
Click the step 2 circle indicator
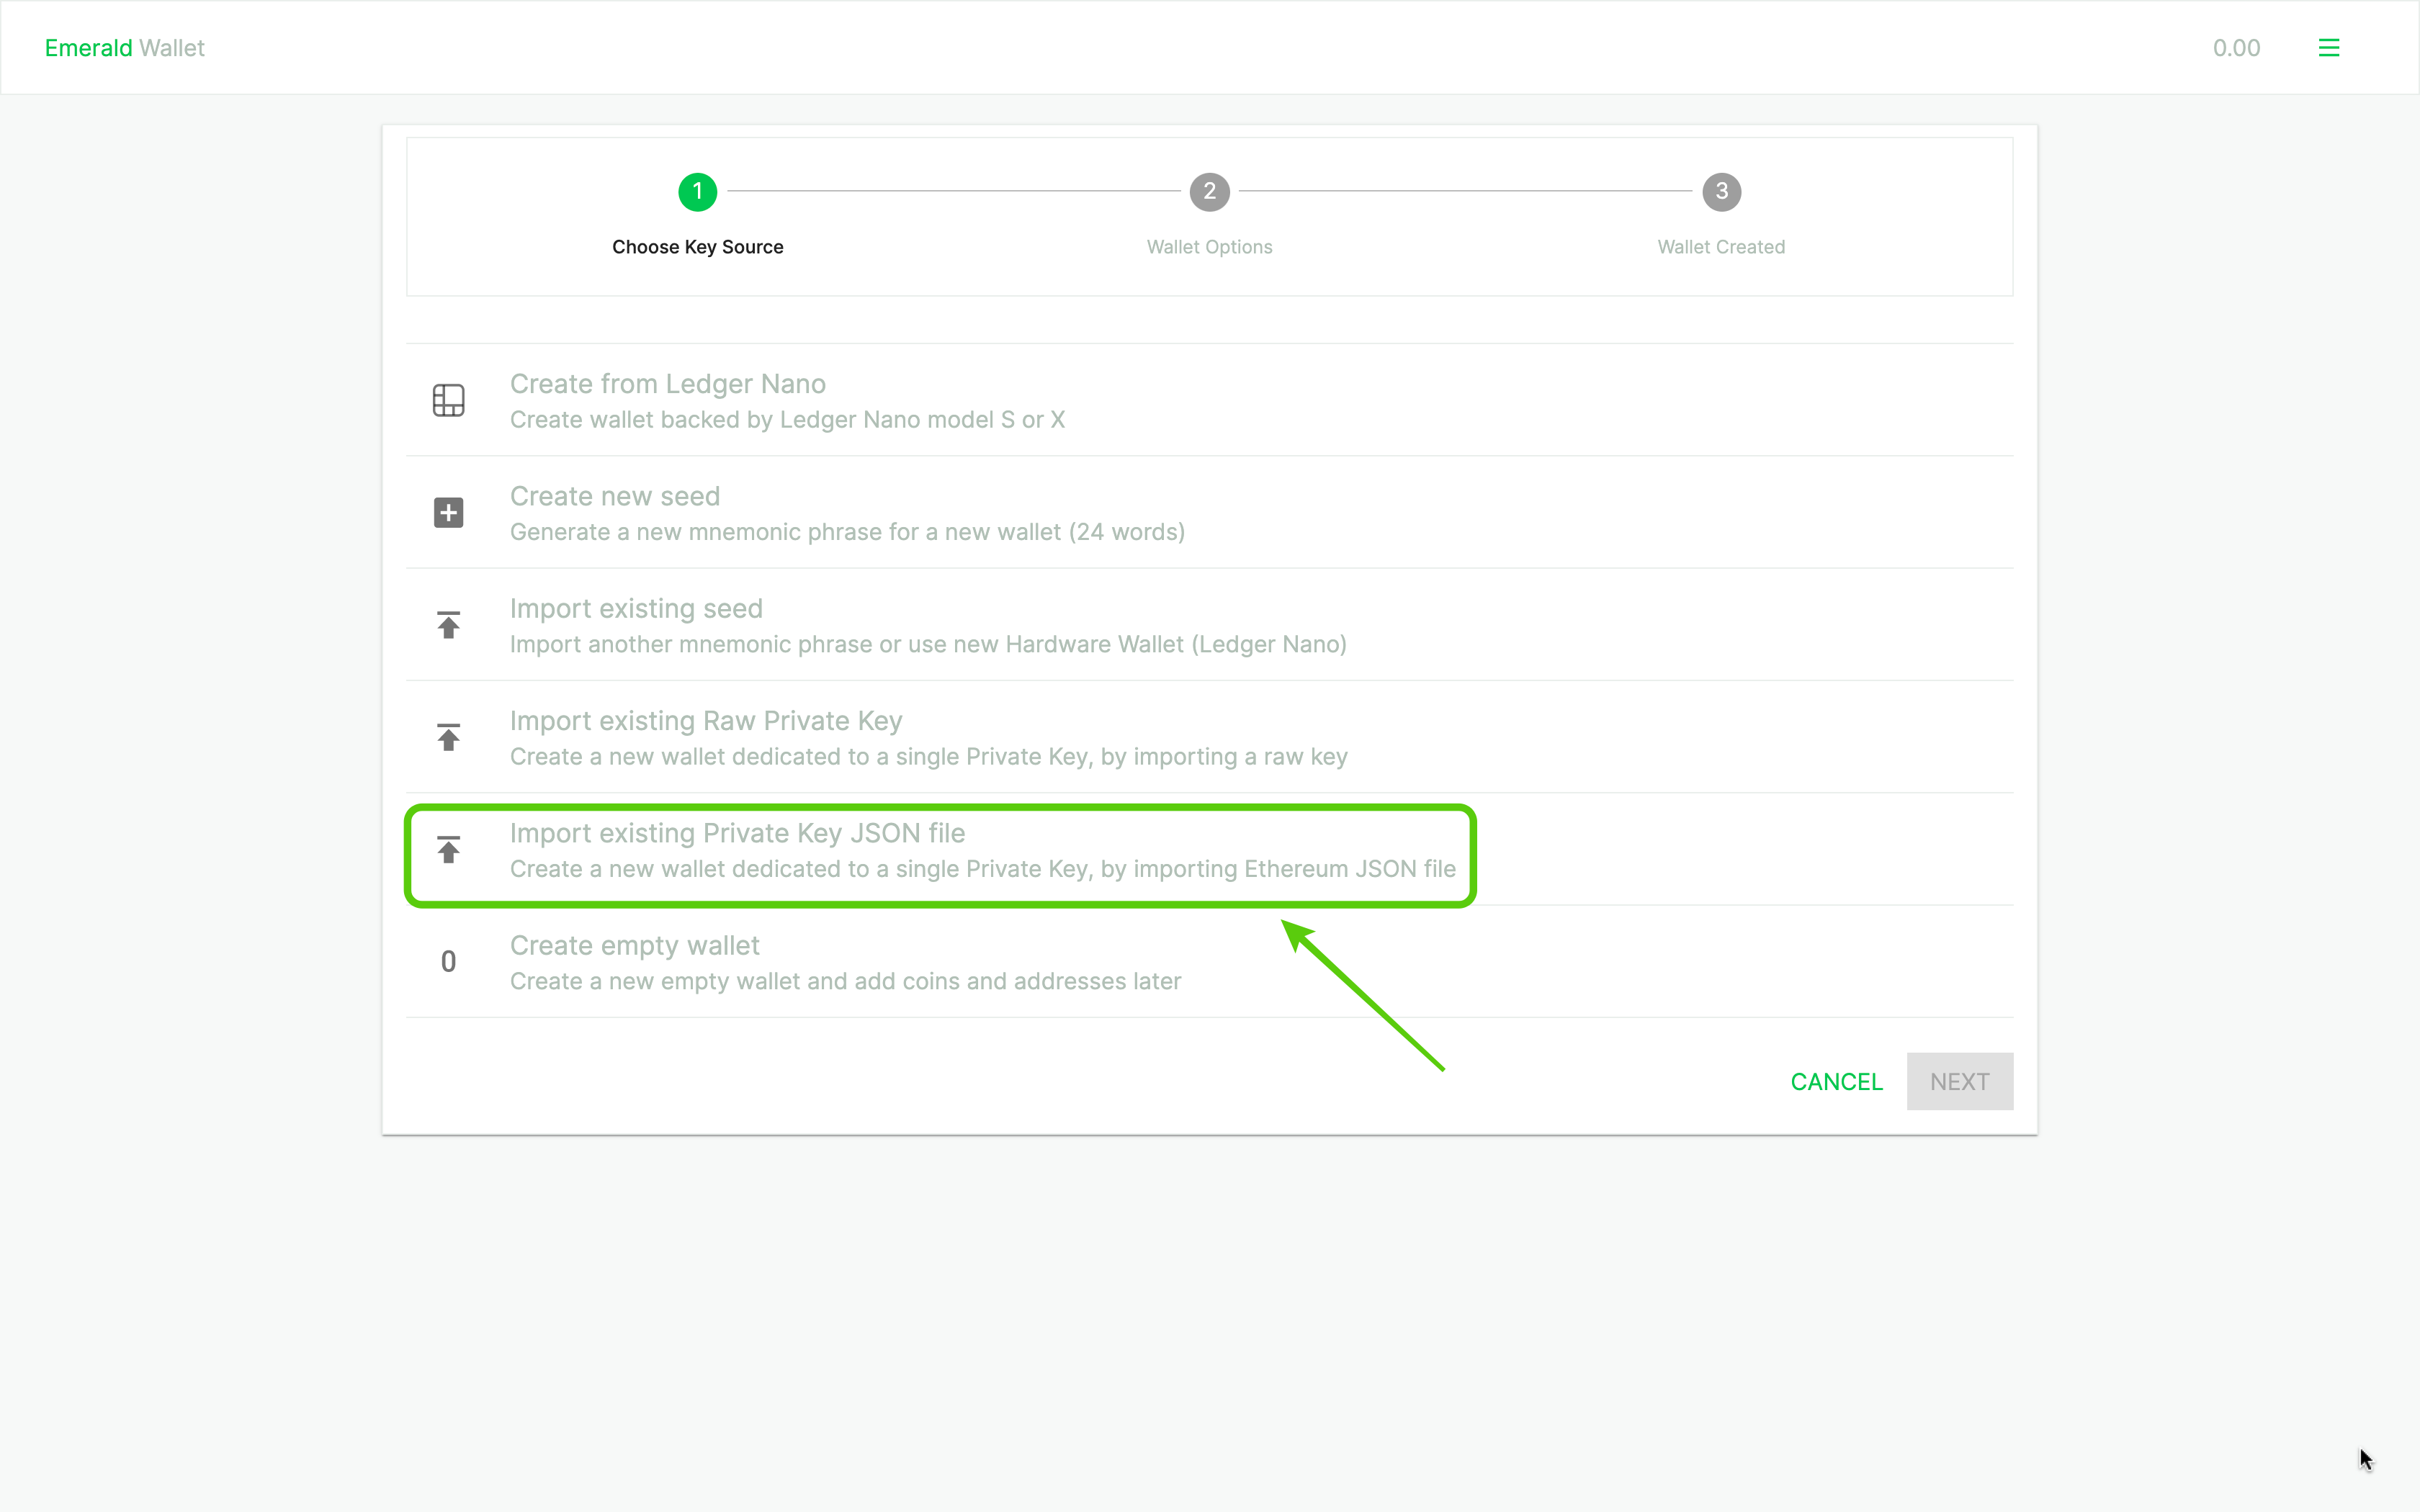pos(1209,191)
